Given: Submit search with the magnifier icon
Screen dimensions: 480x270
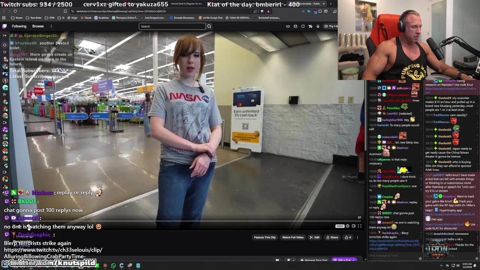Looking at the screenshot, I should click(x=209, y=26).
